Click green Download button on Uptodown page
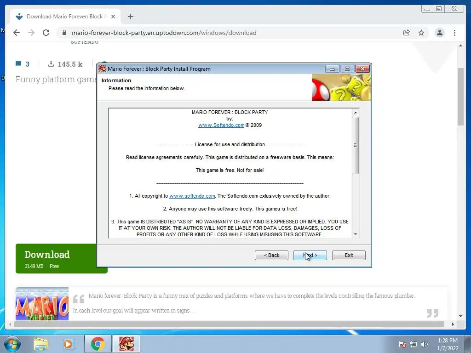The height and width of the screenshot is (353, 471). coord(56,259)
